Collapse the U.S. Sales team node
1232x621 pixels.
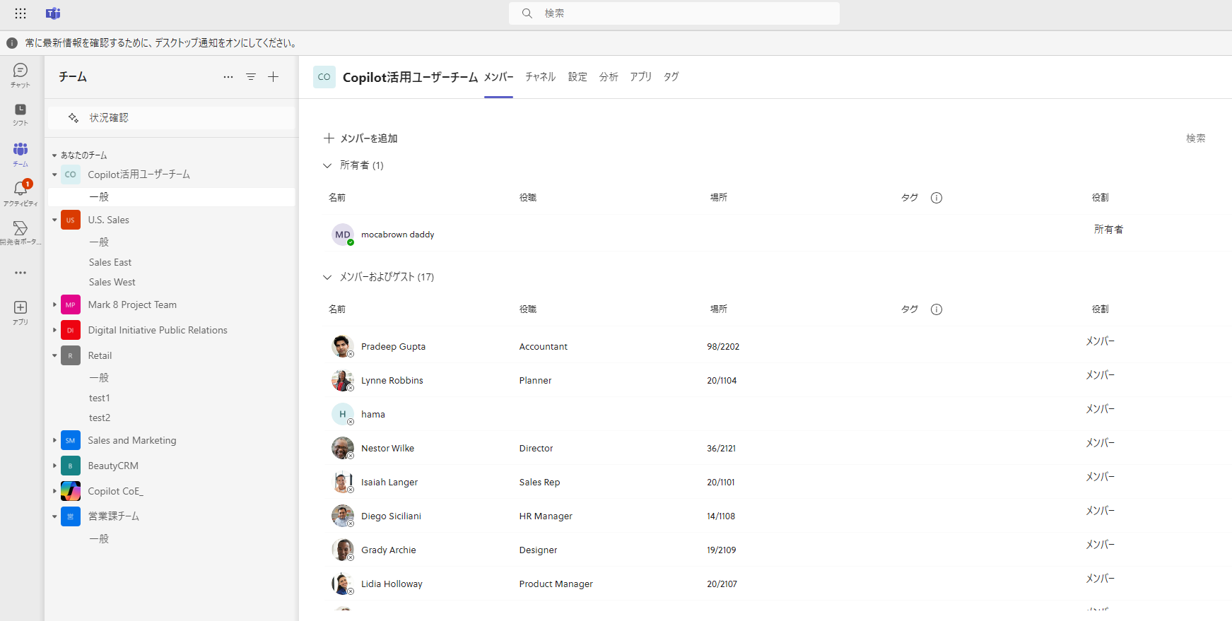tap(54, 220)
